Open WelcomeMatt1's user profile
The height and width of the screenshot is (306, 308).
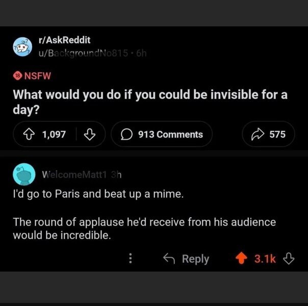tap(74, 174)
